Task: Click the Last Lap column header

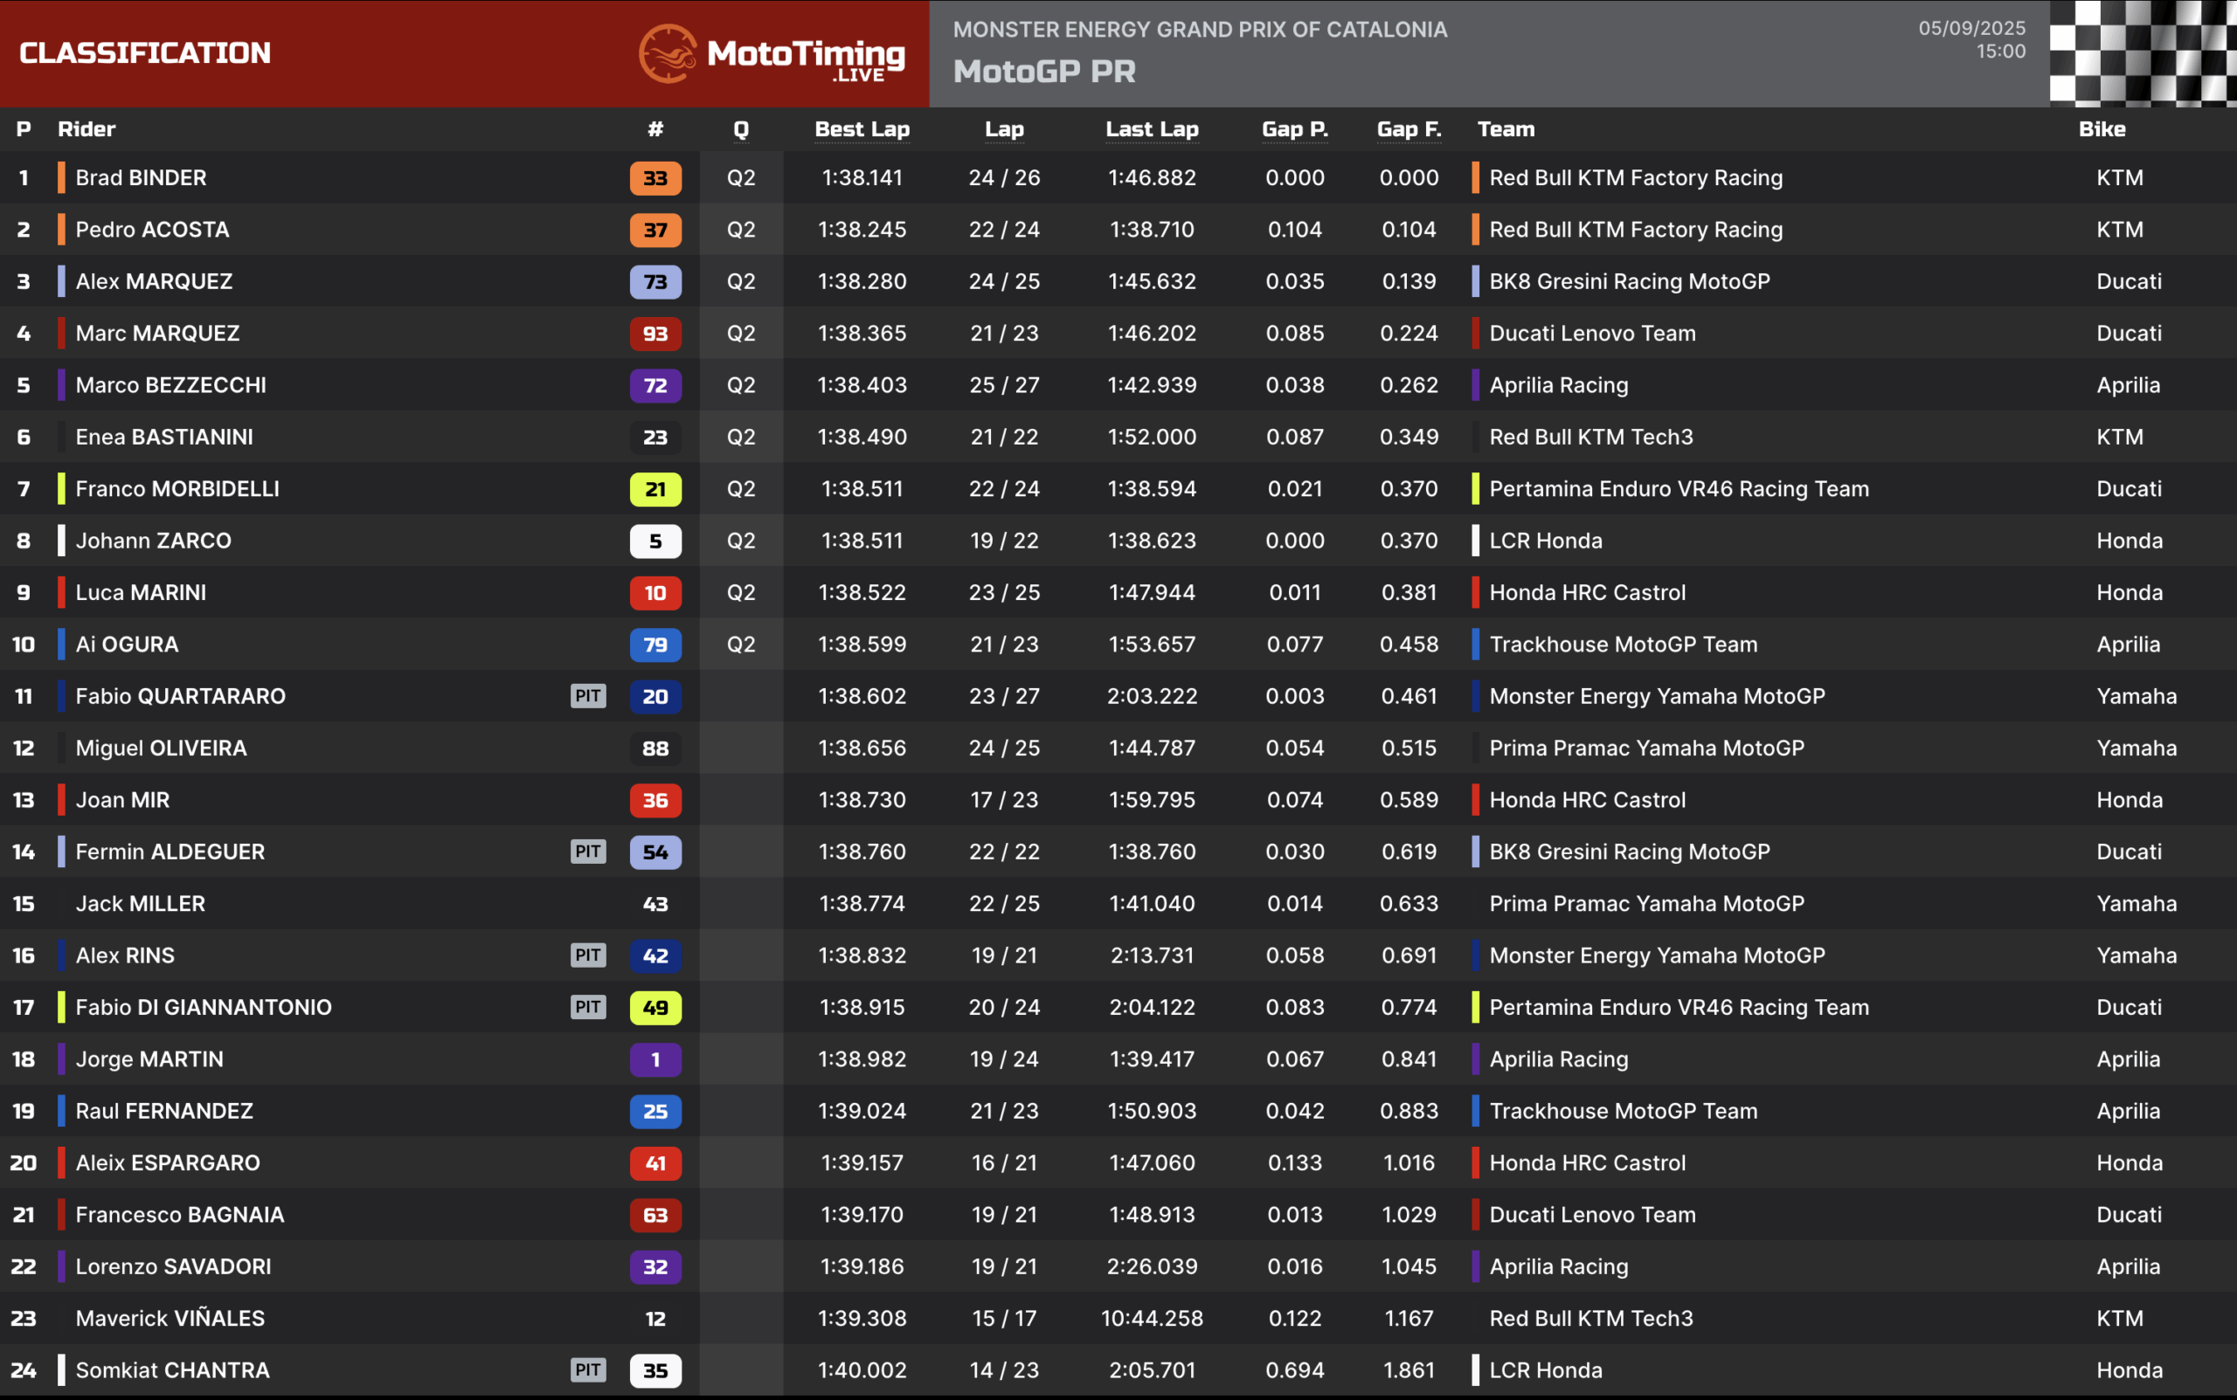Action: click(1152, 129)
